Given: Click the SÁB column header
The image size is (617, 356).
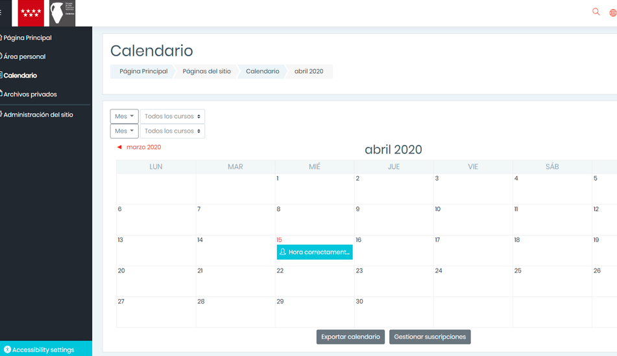Looking at the screenshot, I should tap(552, 166).
